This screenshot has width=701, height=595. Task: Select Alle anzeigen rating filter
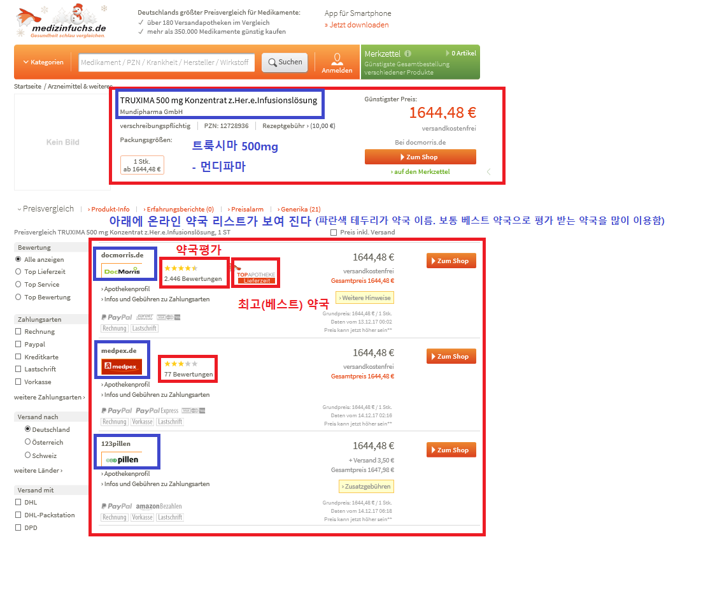18,259
